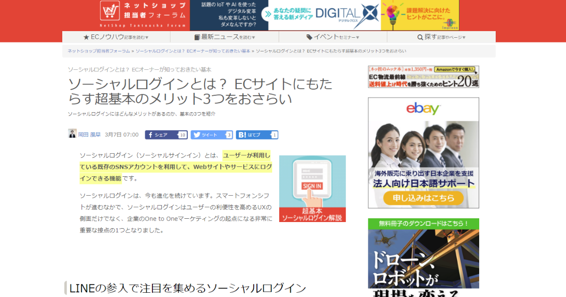The height and width of the screenshot is (297, 566).
Task: Click the article date 3月7日 07:00
Action: pyautogui.click(x=122, y=135)
